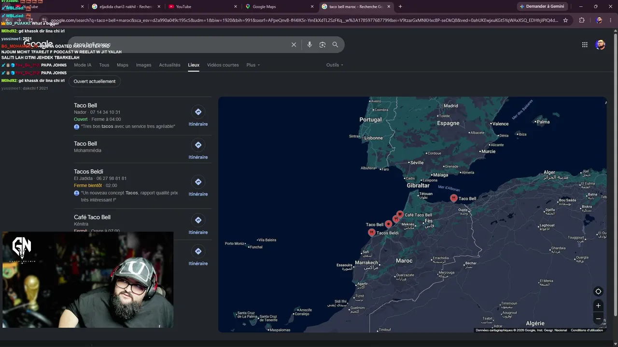
Task: Center map on my location
Action: point(598,292)
